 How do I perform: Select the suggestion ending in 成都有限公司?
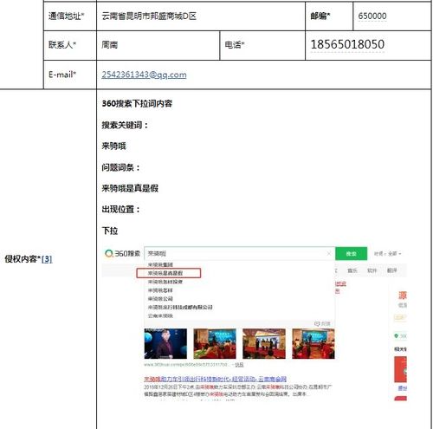click(x=180, y=307)
